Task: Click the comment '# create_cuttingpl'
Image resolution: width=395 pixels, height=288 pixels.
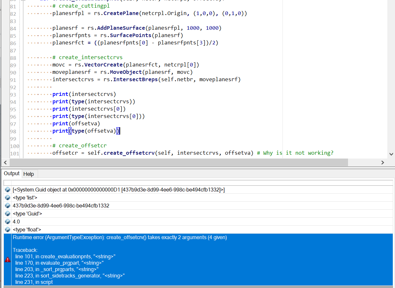Action: (x=81, y=6)
